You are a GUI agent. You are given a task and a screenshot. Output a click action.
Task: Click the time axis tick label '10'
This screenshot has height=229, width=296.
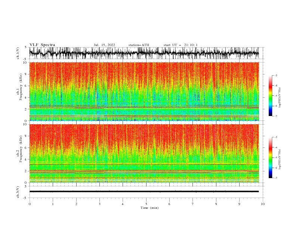pos(263,204)
